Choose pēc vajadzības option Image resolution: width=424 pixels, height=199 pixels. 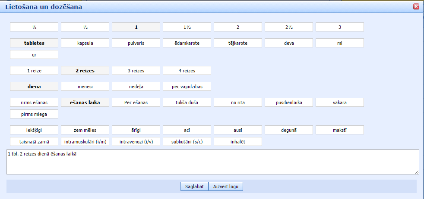click(187, 87)
